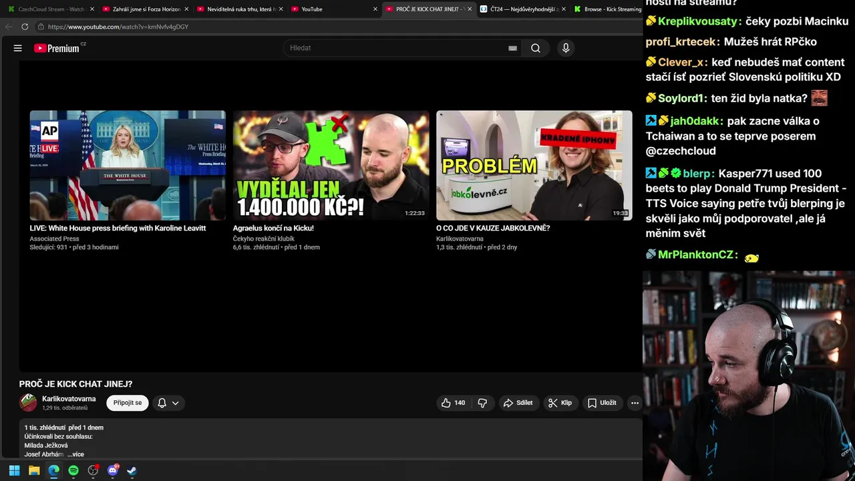This screenshot has height=481, width=855.
Task: Visit Associated Press channel link
Action: (x=54, y=238)
